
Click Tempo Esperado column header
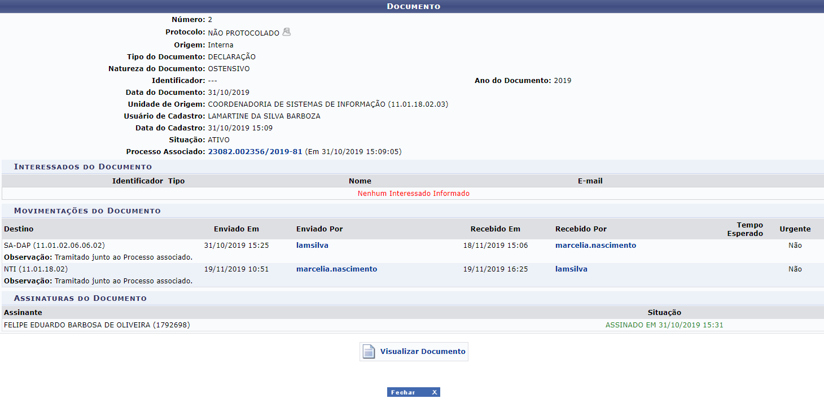[745, 229]
